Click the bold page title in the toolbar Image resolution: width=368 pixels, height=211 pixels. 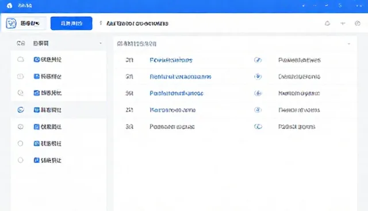pos(137,24)
